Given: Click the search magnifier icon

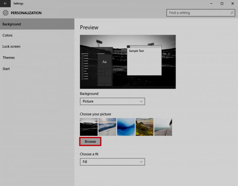Looking at the screenshot, I should [x=232, y=13].
